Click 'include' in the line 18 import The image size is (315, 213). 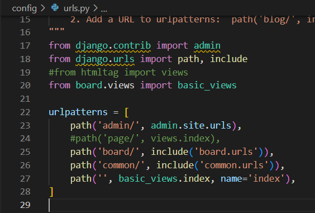(x=228, y=59)
